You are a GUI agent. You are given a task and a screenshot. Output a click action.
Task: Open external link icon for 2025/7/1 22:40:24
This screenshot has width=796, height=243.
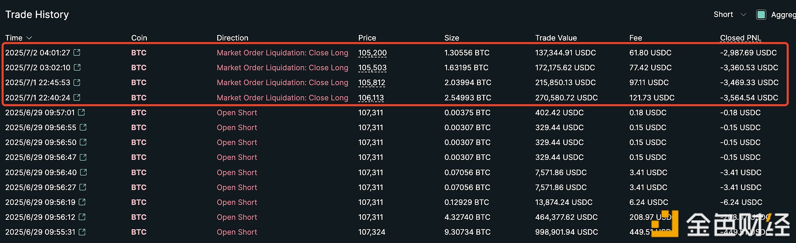click(77, 97)
